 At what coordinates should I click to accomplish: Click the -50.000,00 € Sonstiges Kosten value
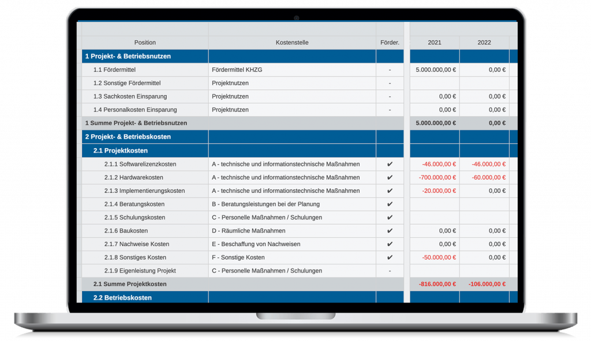pyautogui.click(x=439, y=257)
